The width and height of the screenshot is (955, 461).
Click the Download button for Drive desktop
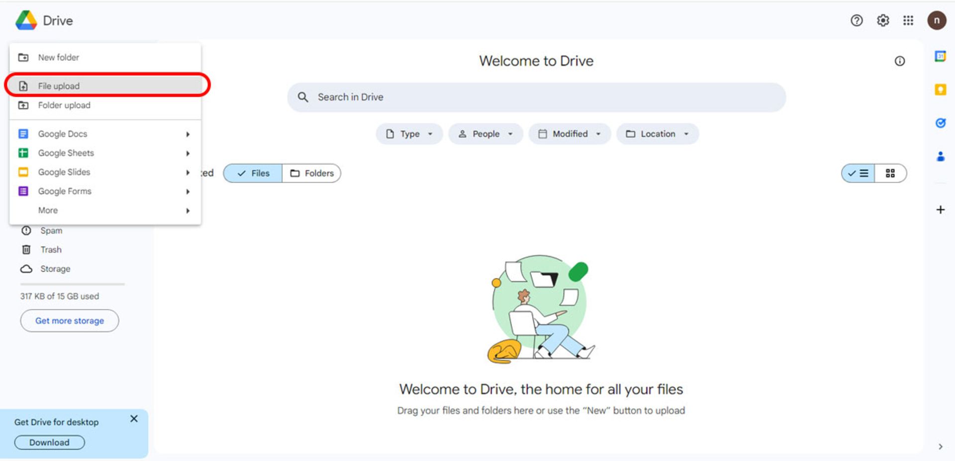(49, 443)
